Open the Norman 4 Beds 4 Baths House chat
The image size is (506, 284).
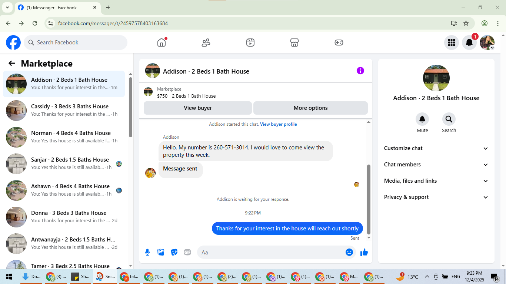pos(64,137)
